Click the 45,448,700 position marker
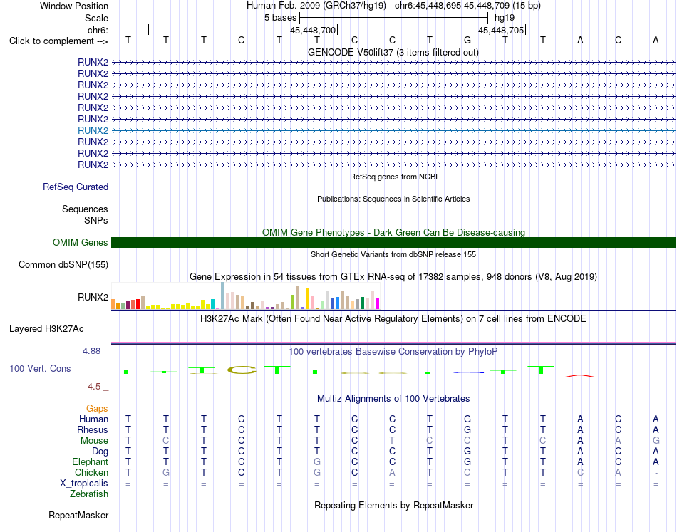The width and height of the screenshot is (677, 532). click(313, 30)
